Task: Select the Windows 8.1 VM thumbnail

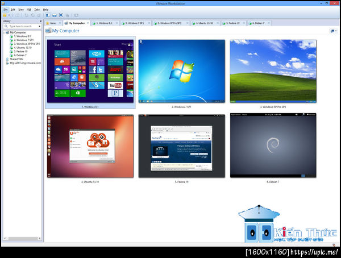Action: (90, 72)
